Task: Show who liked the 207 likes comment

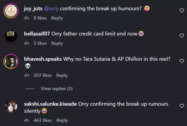Action: tap(43, 75)
